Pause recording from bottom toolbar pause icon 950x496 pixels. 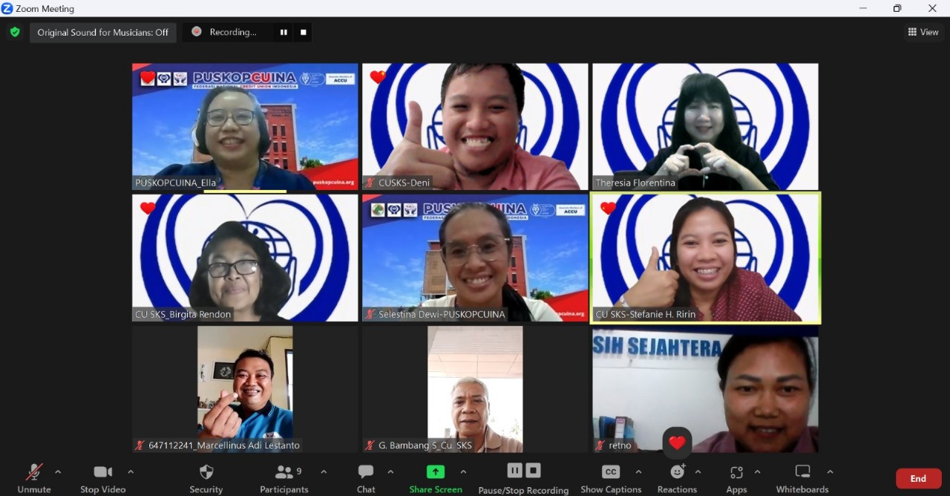click(514, 470)
